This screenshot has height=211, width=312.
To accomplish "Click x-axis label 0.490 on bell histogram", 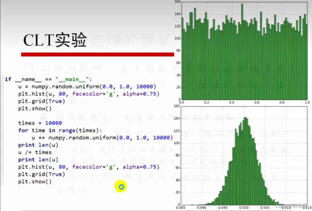I will 202,207.
